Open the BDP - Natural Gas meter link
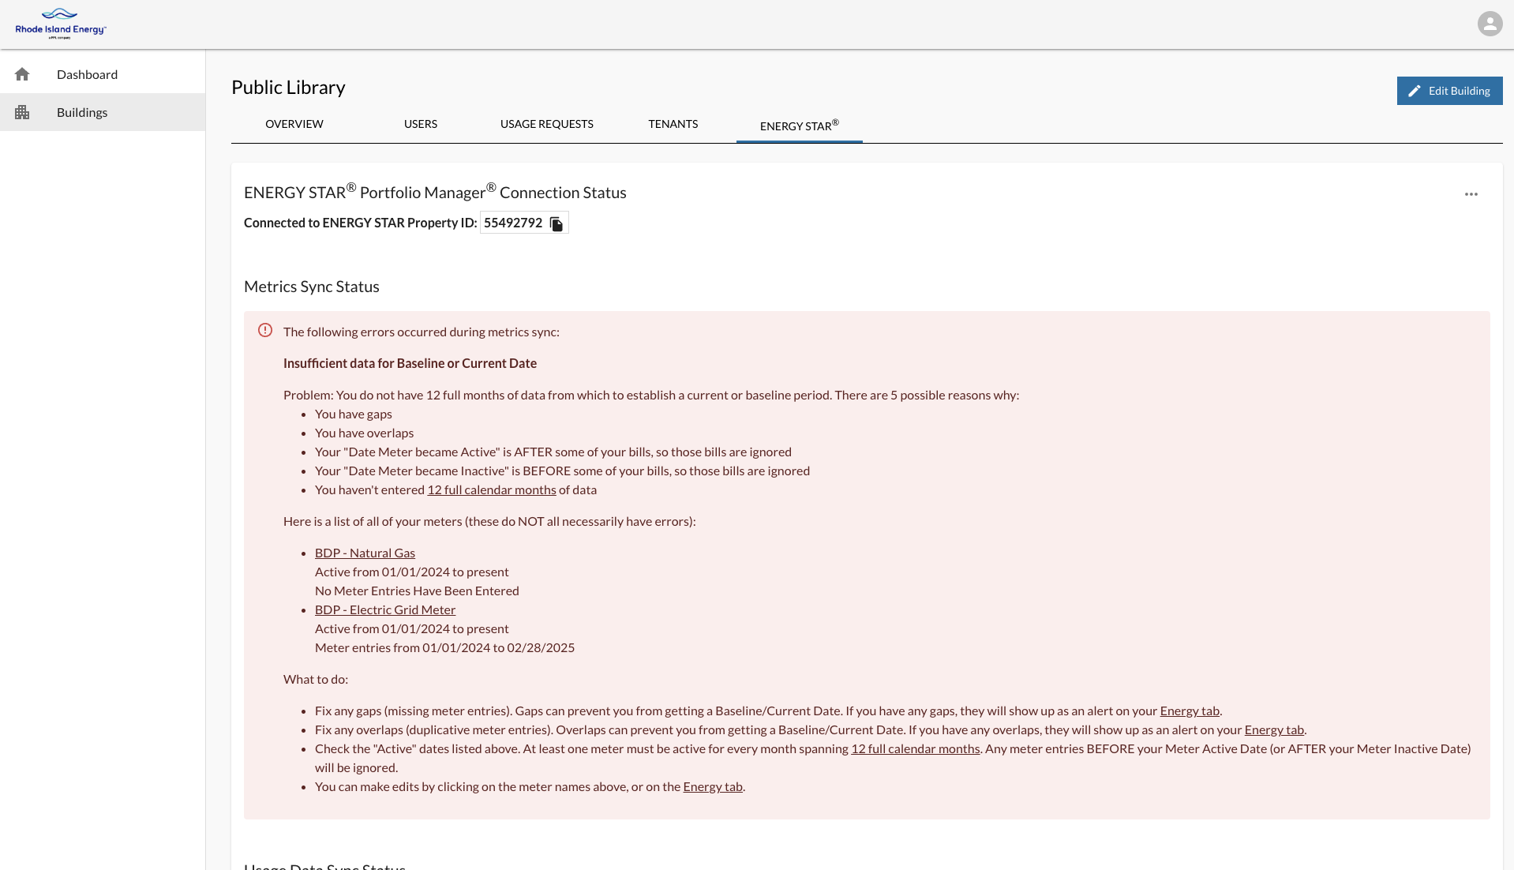 pos(365,553)
